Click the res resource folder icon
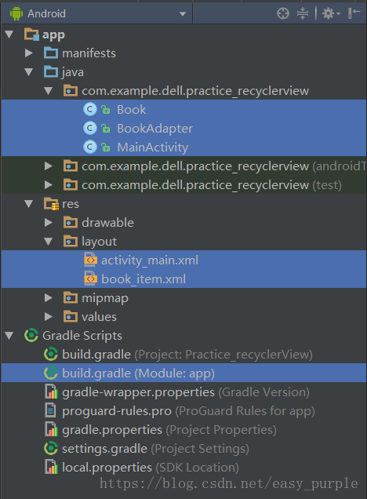367x499 pixels. point(51,204)
